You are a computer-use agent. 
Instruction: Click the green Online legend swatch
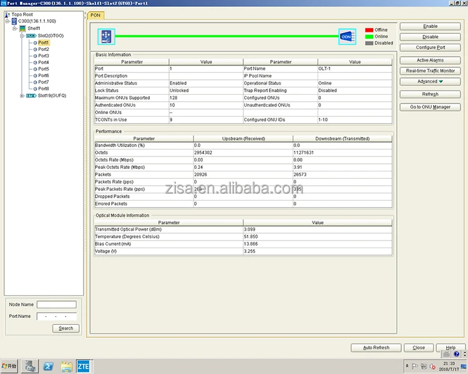(369, 37)
